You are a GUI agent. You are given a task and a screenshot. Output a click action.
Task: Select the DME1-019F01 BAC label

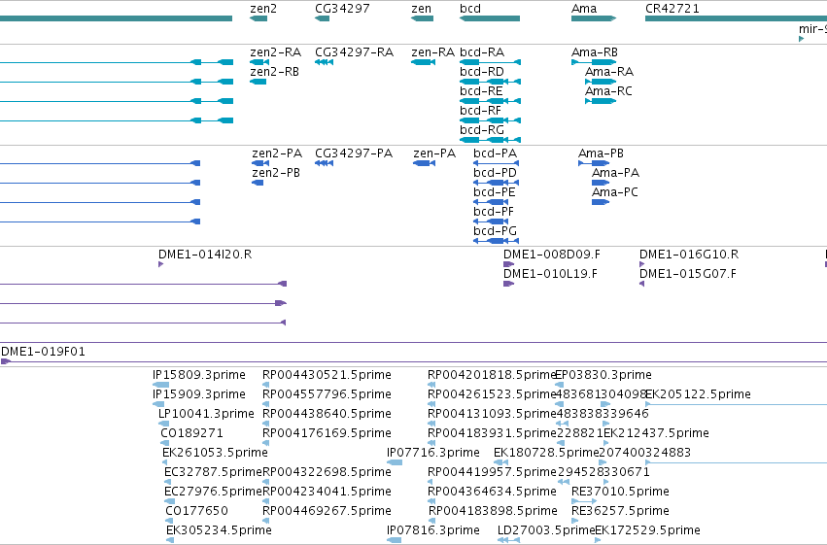tap(44, 352)
